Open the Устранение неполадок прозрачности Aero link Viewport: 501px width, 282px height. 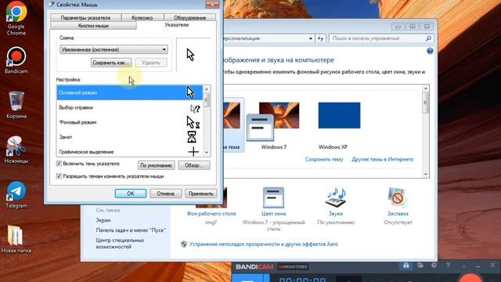point(264,244)
